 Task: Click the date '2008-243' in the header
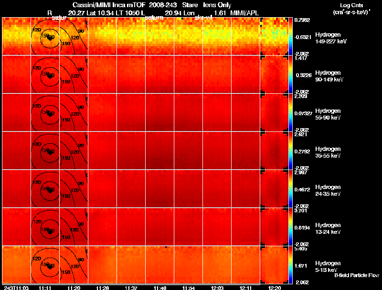162,5
